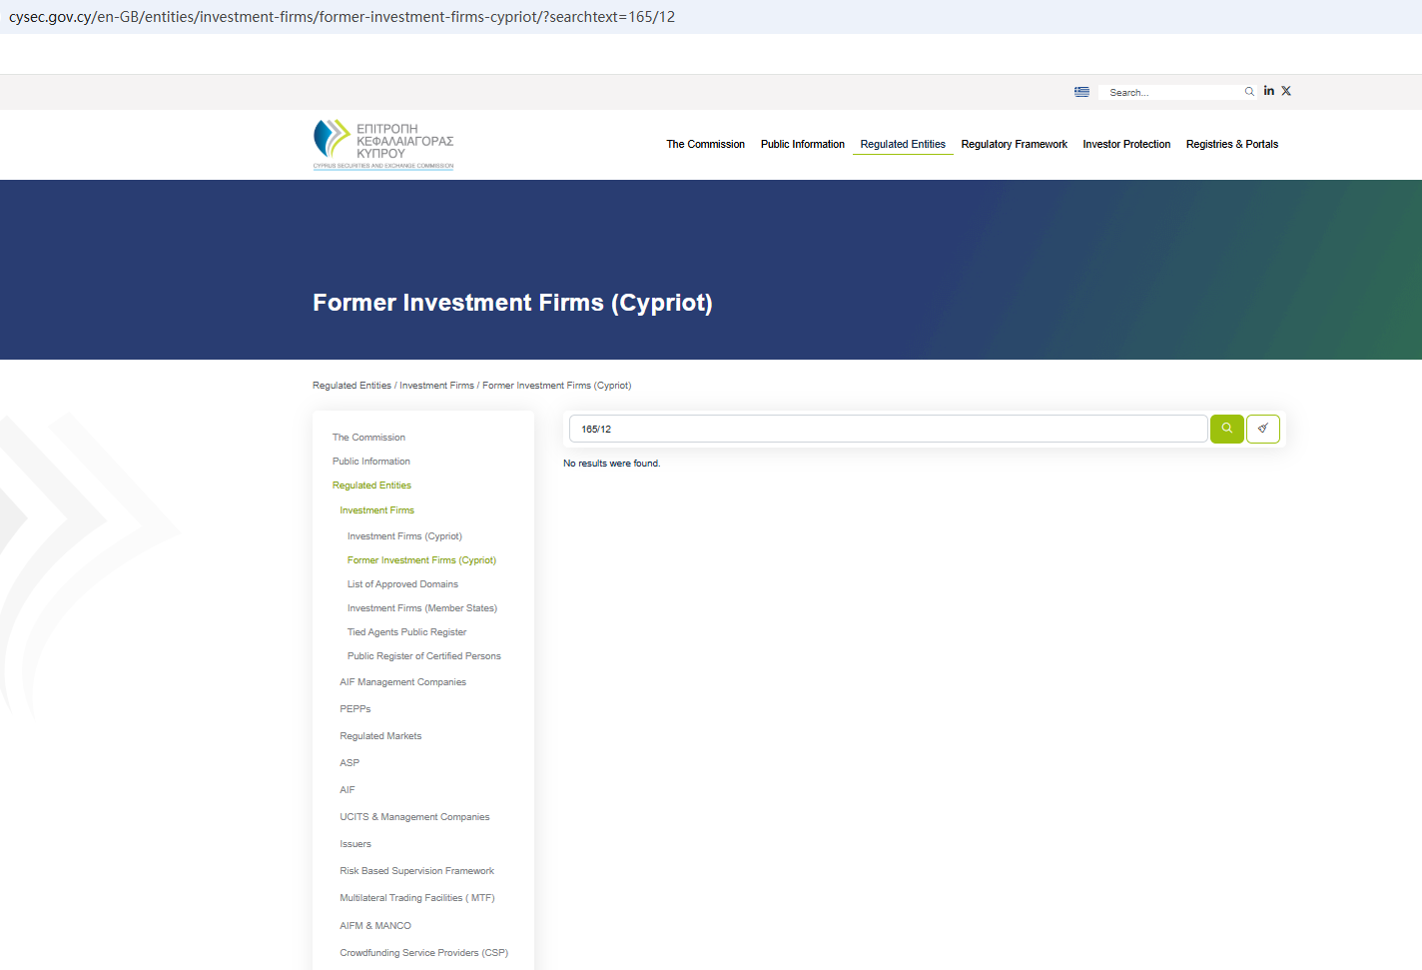This screenshot has width=1422, height=970.
Task: Open The Commission in the sidebar
Action: click(x=368, y=438)
